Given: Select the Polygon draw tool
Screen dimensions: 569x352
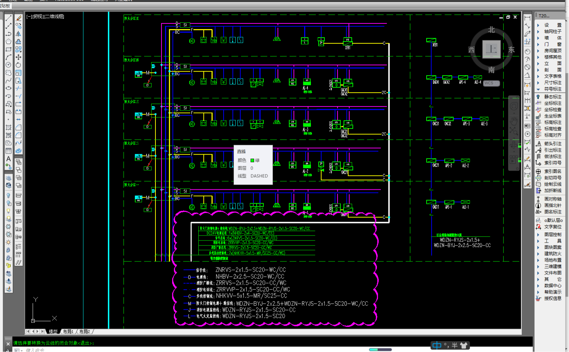Looking at the screenshot, I should [x=9, y=42].
